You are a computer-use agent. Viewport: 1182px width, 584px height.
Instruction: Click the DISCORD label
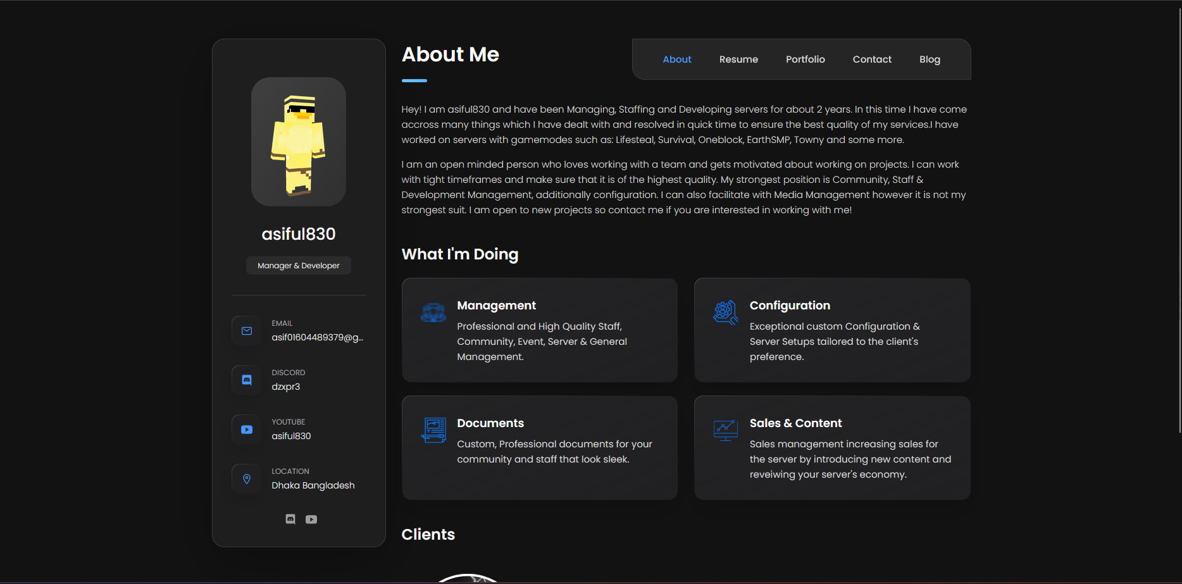click(x=289, y=373)
